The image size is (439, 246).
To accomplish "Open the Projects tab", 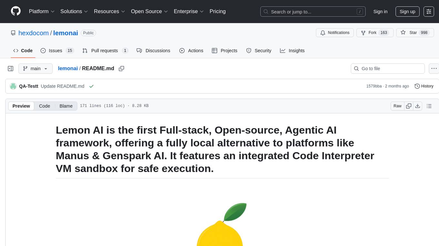I will pyautogui.click(x=225, y=51).
